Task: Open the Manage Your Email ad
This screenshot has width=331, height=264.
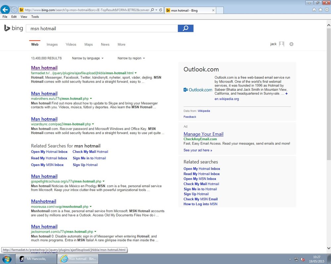Action: pyautogui.click(x=204, y=134)
